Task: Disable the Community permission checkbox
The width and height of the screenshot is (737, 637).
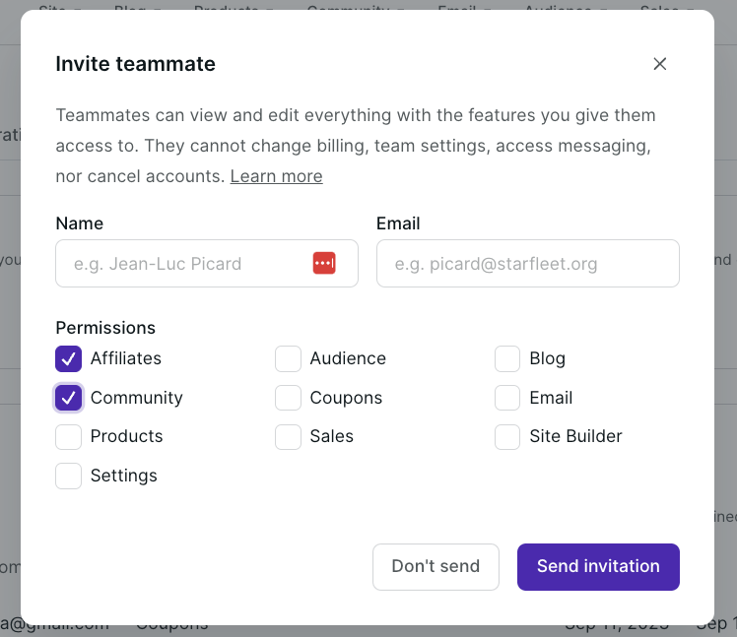Action: 69,398
